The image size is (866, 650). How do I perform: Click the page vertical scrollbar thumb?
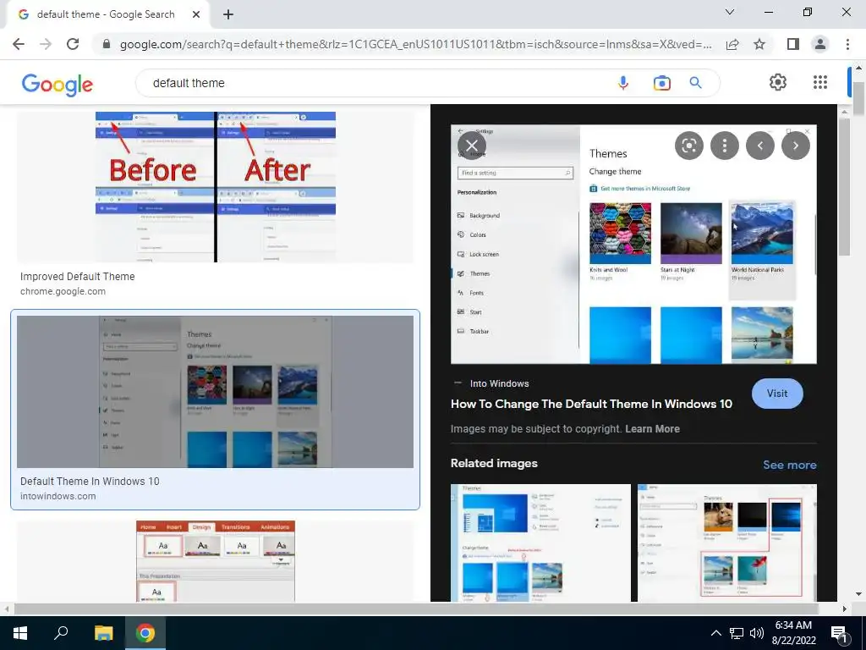[x=858, y=100]
